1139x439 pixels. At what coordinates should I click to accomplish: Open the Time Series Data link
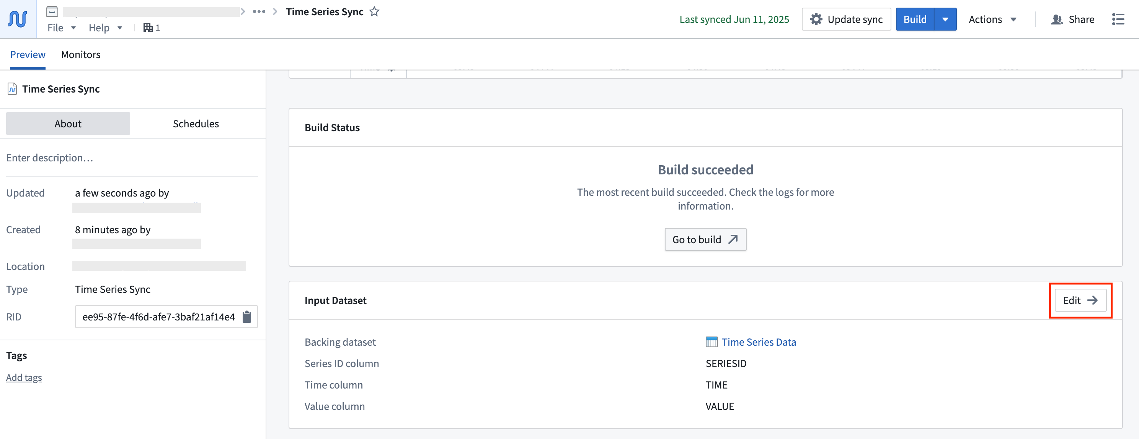coord(758,341)
